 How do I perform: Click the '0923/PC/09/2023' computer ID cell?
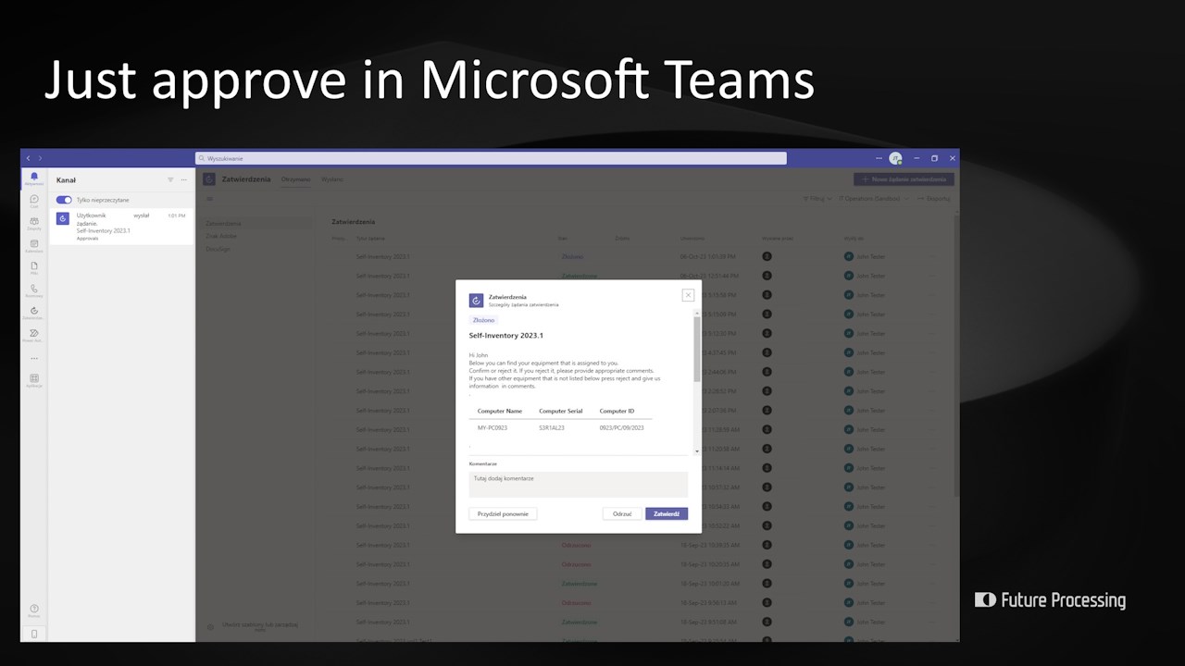[x=621, y=428]
